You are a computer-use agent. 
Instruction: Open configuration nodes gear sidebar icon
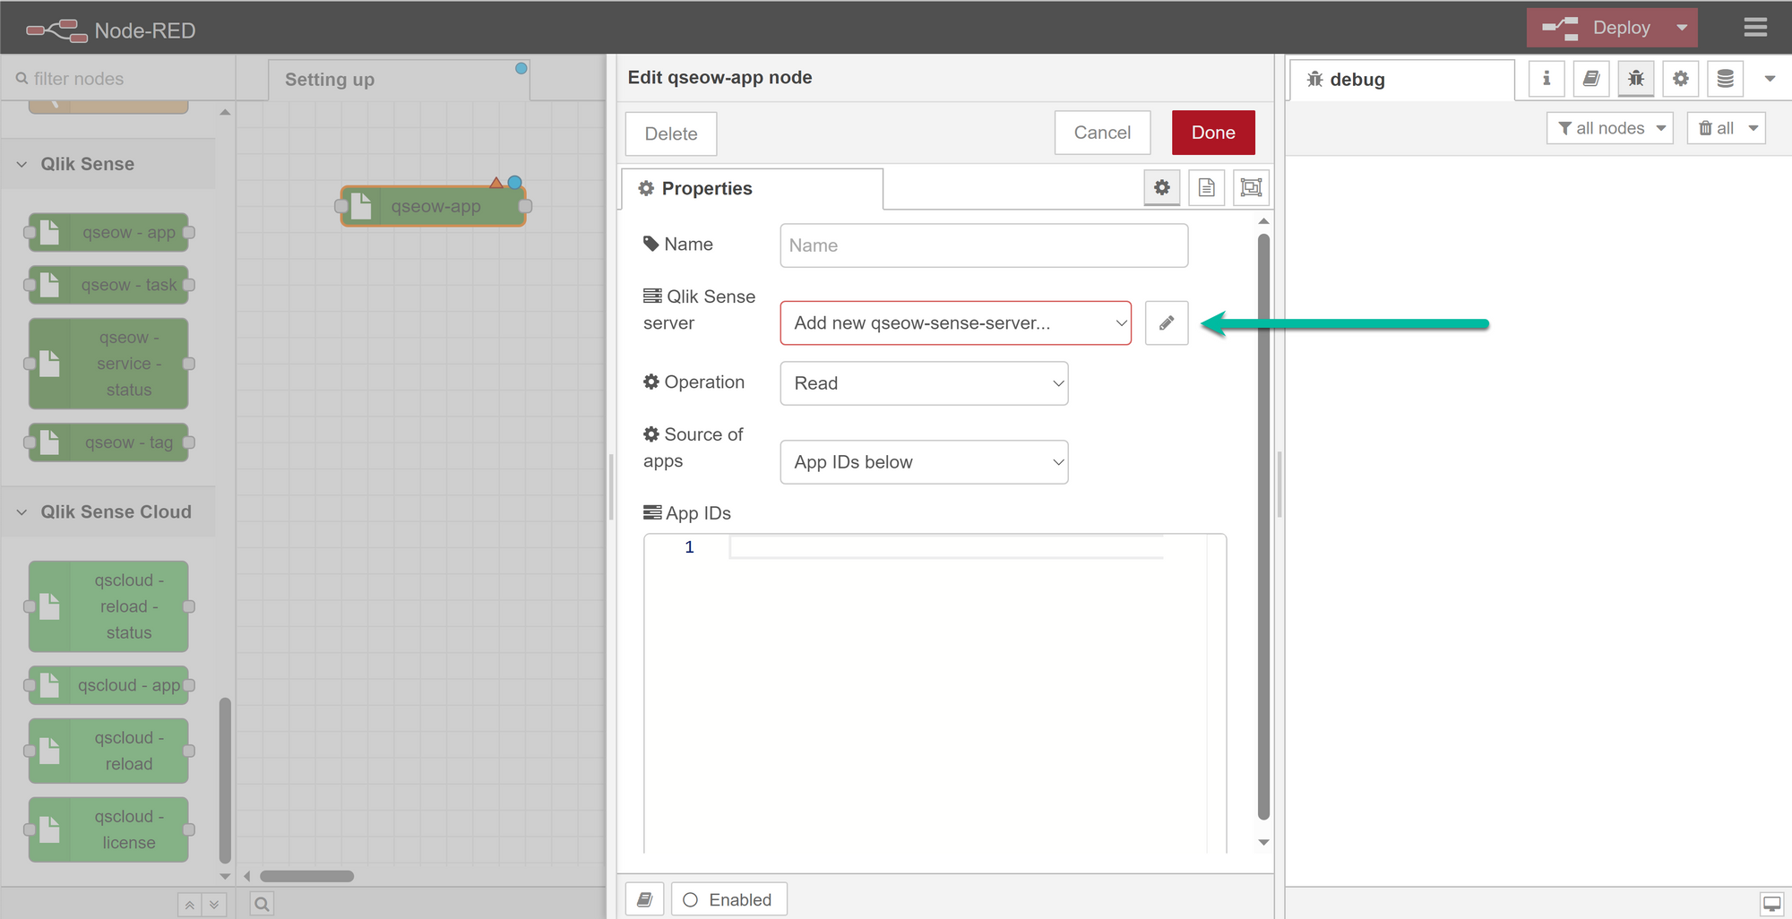pos(1681,79)
